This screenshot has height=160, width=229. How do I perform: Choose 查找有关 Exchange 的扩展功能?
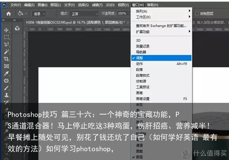pyautogui.click(x=161, y=26)
